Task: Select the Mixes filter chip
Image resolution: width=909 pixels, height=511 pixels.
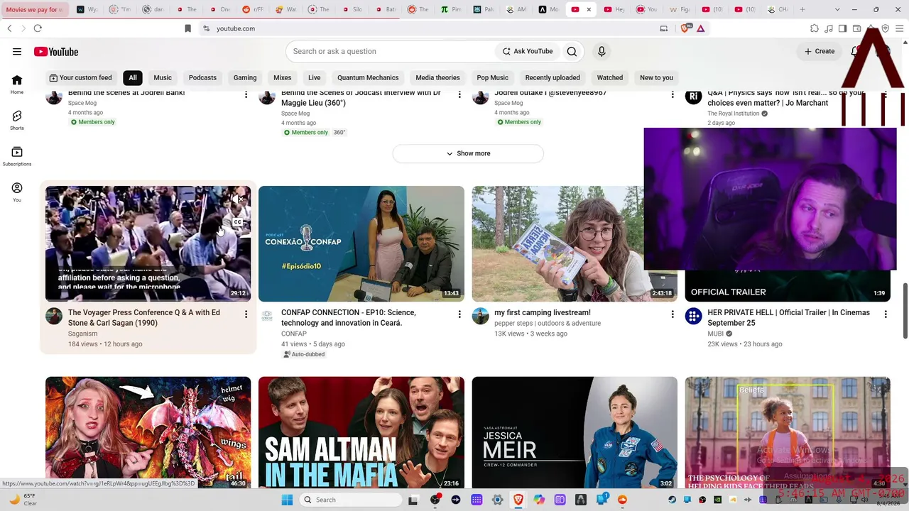Action: [x=283, y=77]
